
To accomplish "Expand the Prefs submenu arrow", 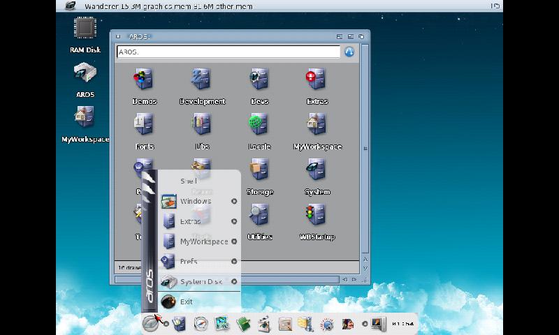I will click(234, 262).
